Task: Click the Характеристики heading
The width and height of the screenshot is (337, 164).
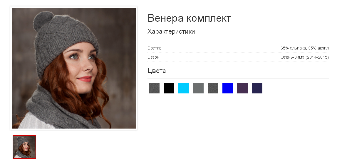Action: (171, 31)
